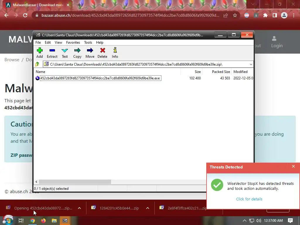
Task: Launch Firefox from the taskbar
Action: pyautogui.click(x=43, y=221)
